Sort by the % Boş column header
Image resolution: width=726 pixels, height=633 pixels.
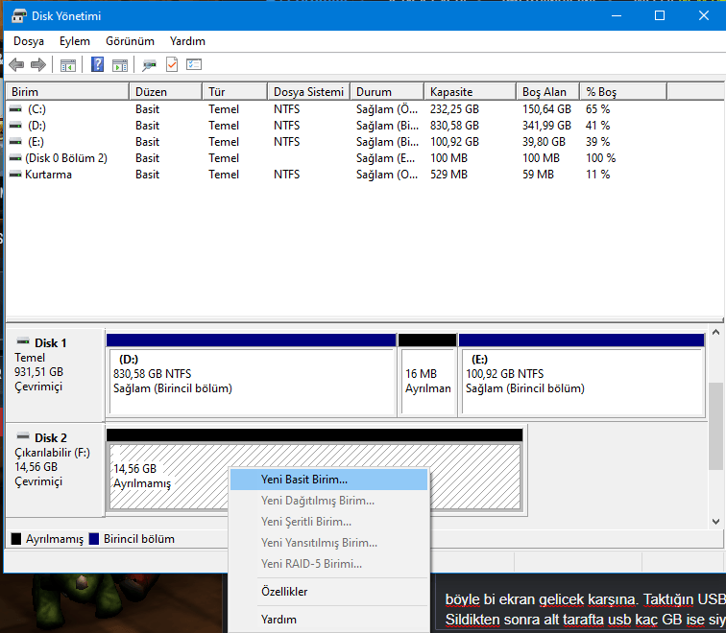623,91
